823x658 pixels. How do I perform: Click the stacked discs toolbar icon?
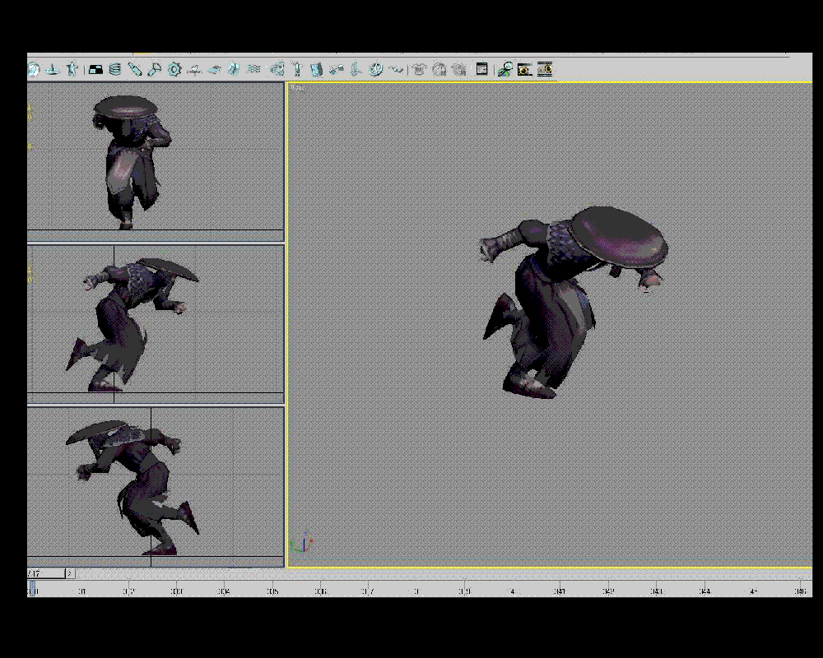pos(115,69)
